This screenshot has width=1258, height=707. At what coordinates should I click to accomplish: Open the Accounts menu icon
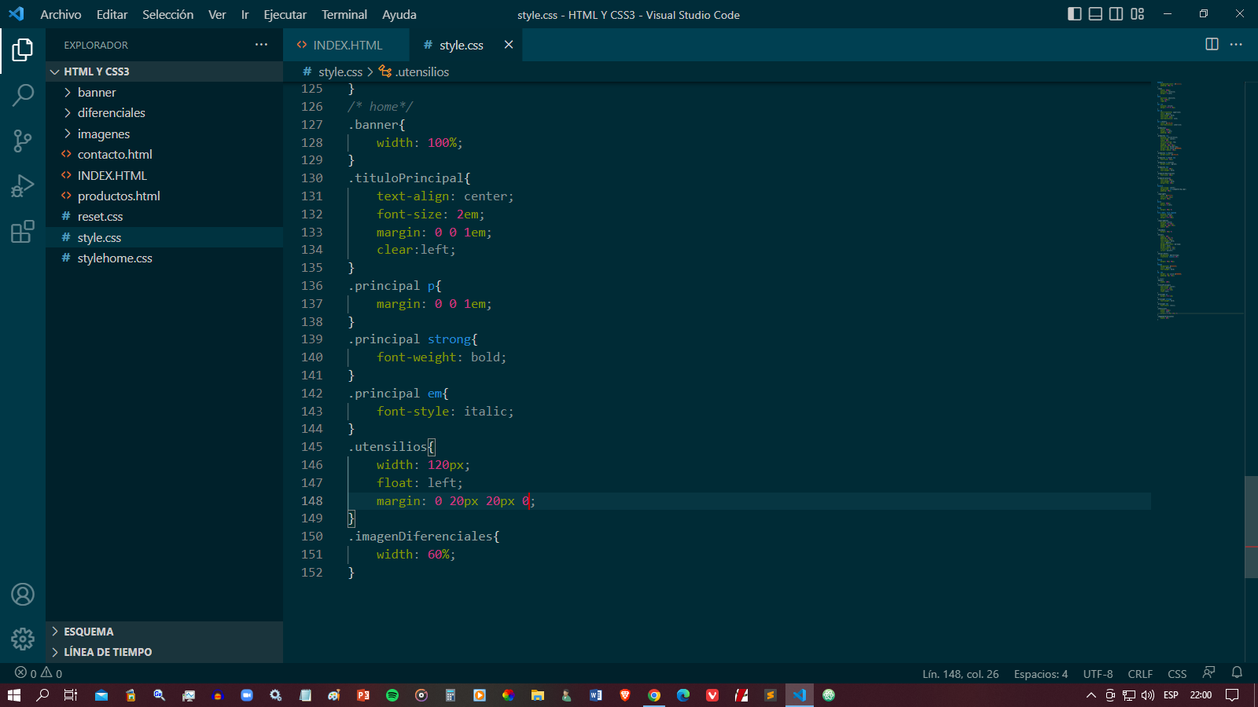click(x=23, y=595)
